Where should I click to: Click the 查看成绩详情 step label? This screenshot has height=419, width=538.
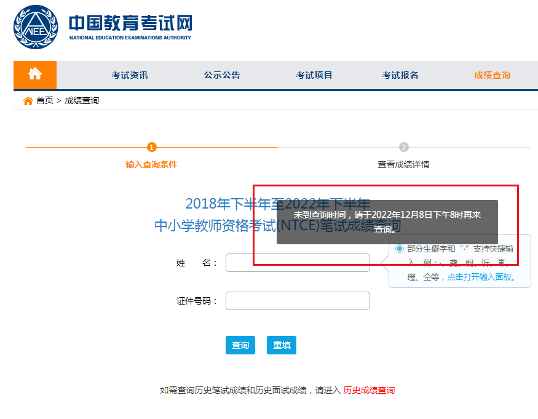tap(403, 164)
